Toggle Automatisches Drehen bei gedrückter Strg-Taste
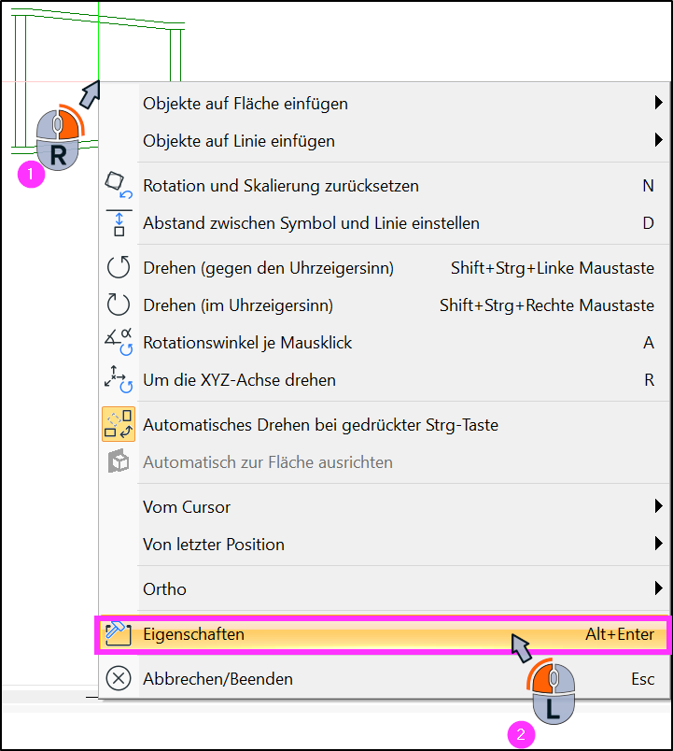This screenshot has height=751, width=673. click(384, 424)
